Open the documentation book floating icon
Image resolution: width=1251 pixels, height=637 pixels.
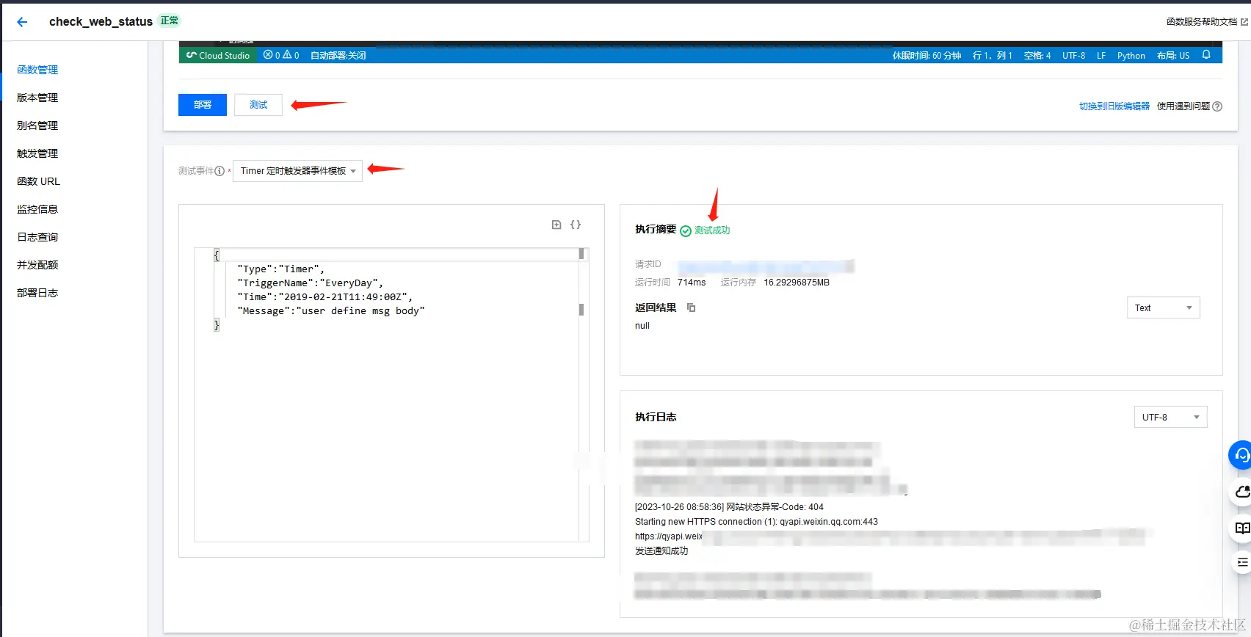pyautogui.click(x=1241, y=528)
